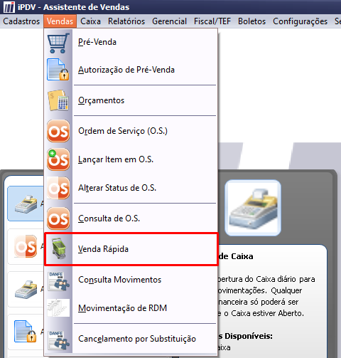Click the Pré-Venda shopping cart icon
341x358 pixels.
pyautogui.click(x=58, y=43)
